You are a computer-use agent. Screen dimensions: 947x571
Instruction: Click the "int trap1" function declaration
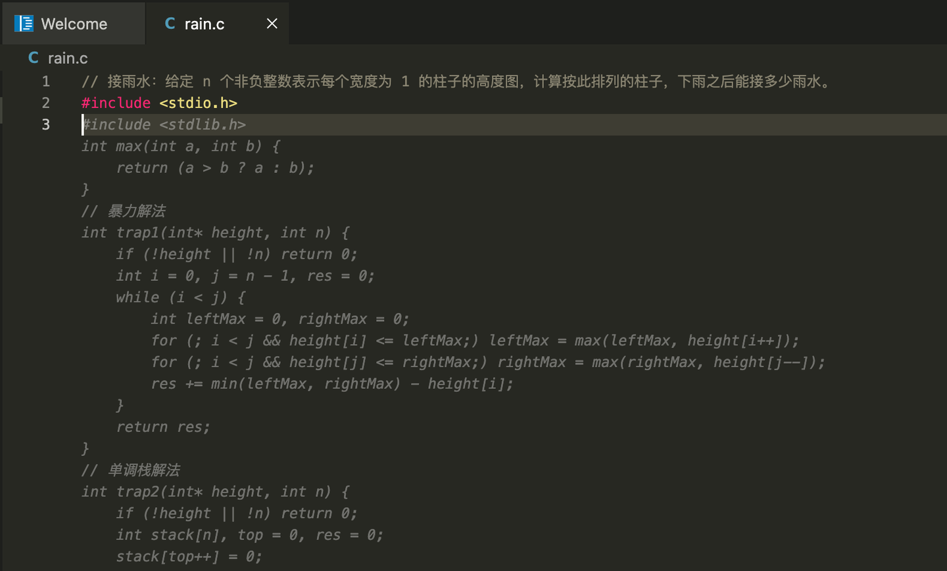pyautogui.click(x=215, y=233)
